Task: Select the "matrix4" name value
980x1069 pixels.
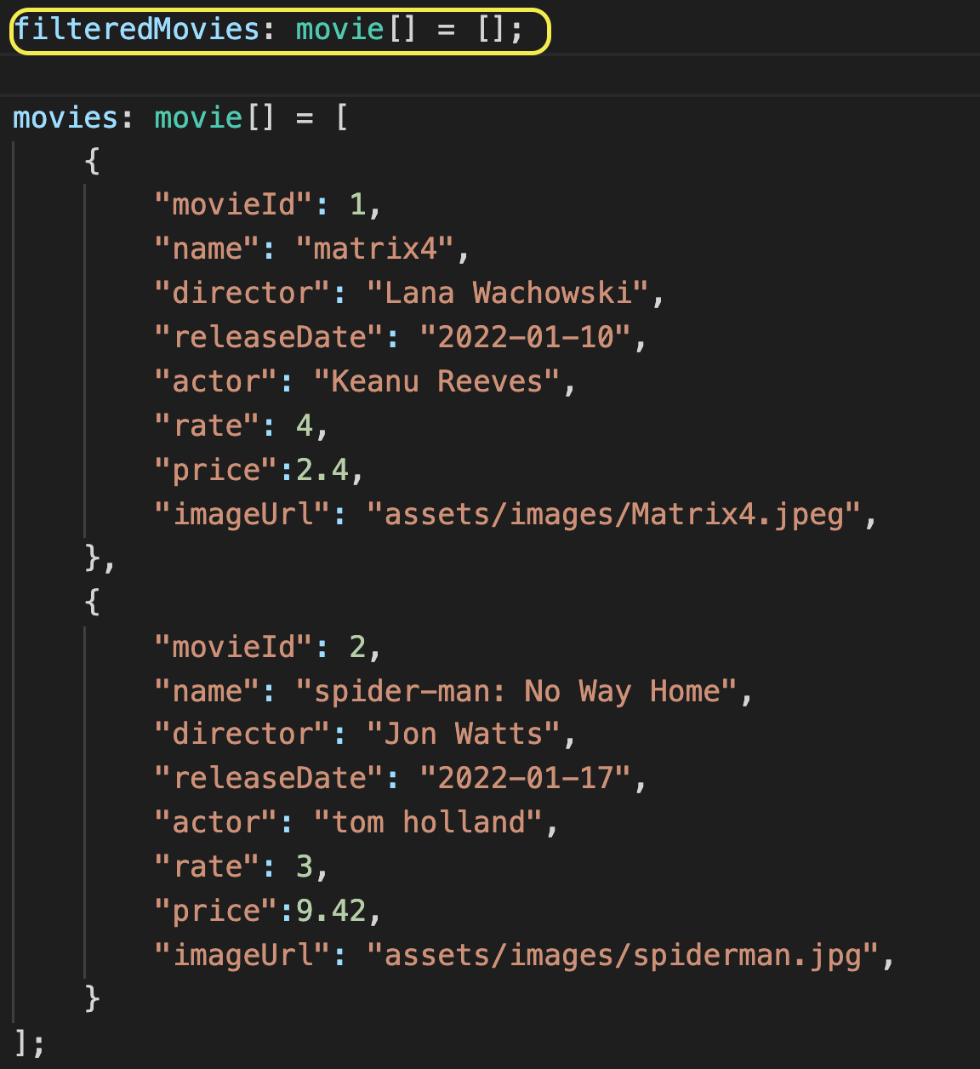Action: pyautogui.click(x=374, y=249)
